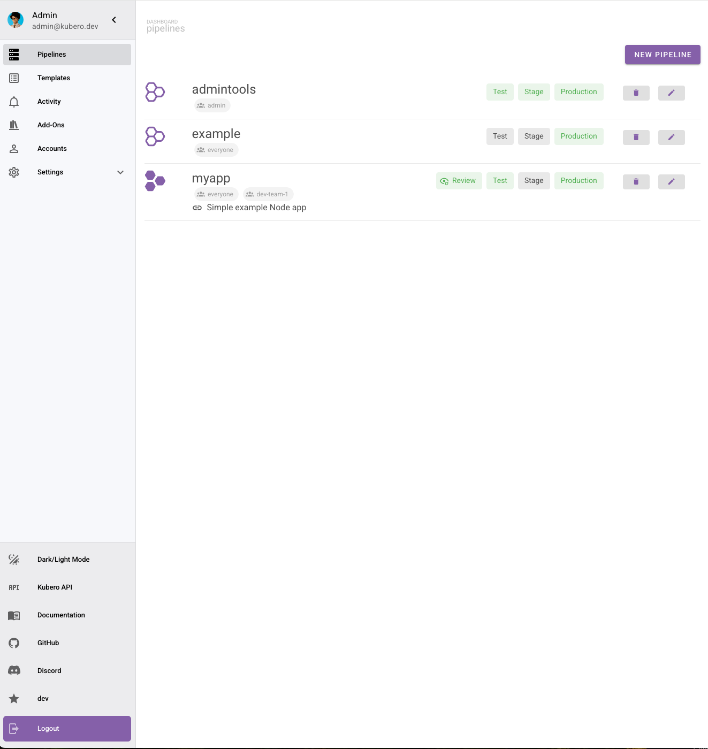Toggle Dark/Light Mode
Image resolution: width=708 pixels, height=749 pixels.
tap(63, 560)
